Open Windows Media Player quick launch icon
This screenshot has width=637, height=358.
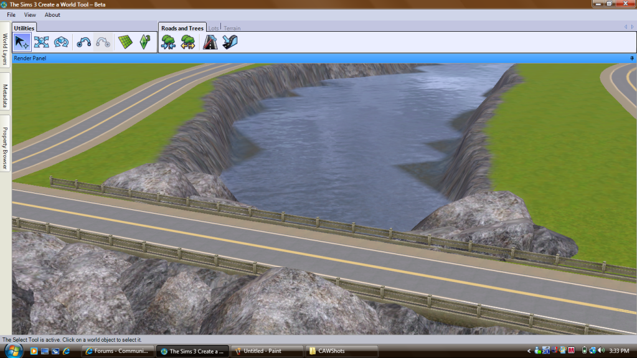tap(34, 351)
